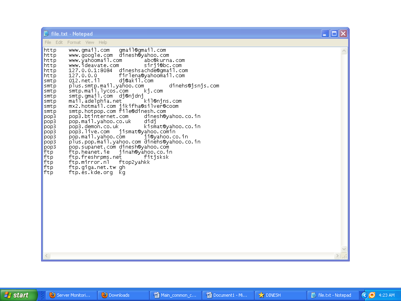Open the Edit menu
This screenshot has height=301, width=401.
coord(59,42)
